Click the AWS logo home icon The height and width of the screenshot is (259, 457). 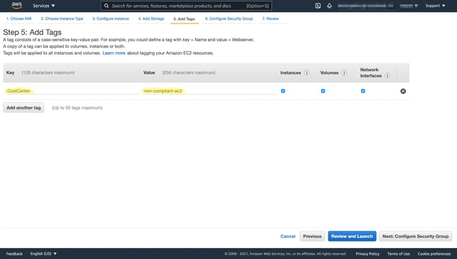(x=16, y=5)
